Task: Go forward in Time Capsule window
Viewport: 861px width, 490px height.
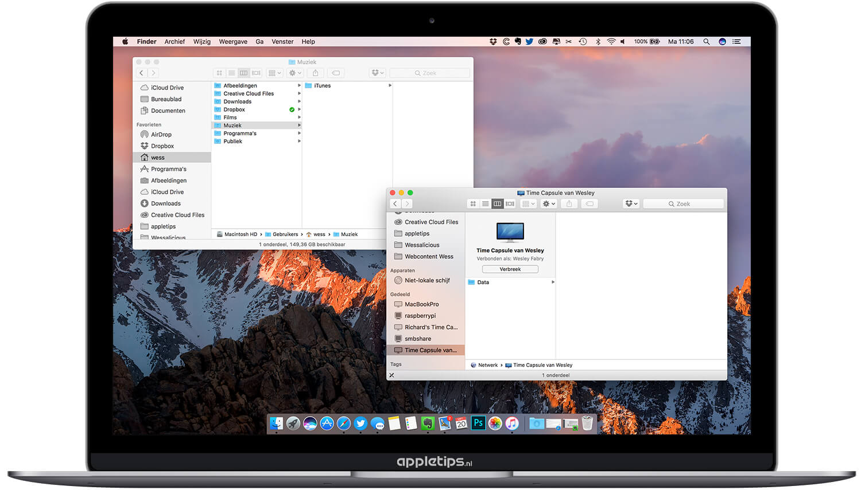Action: [407, 204]
